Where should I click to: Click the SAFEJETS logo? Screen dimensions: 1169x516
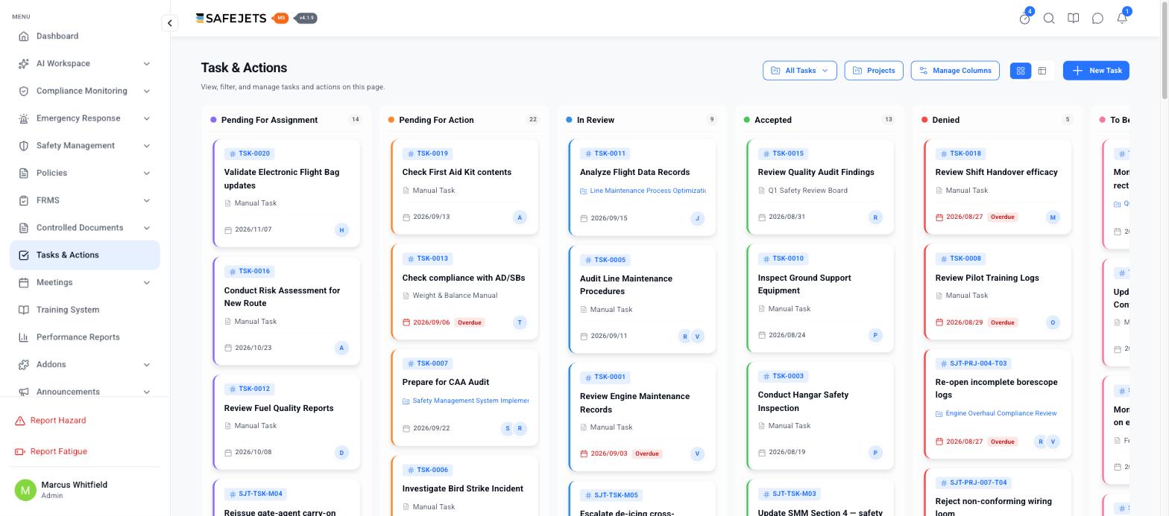click(231, 19)
